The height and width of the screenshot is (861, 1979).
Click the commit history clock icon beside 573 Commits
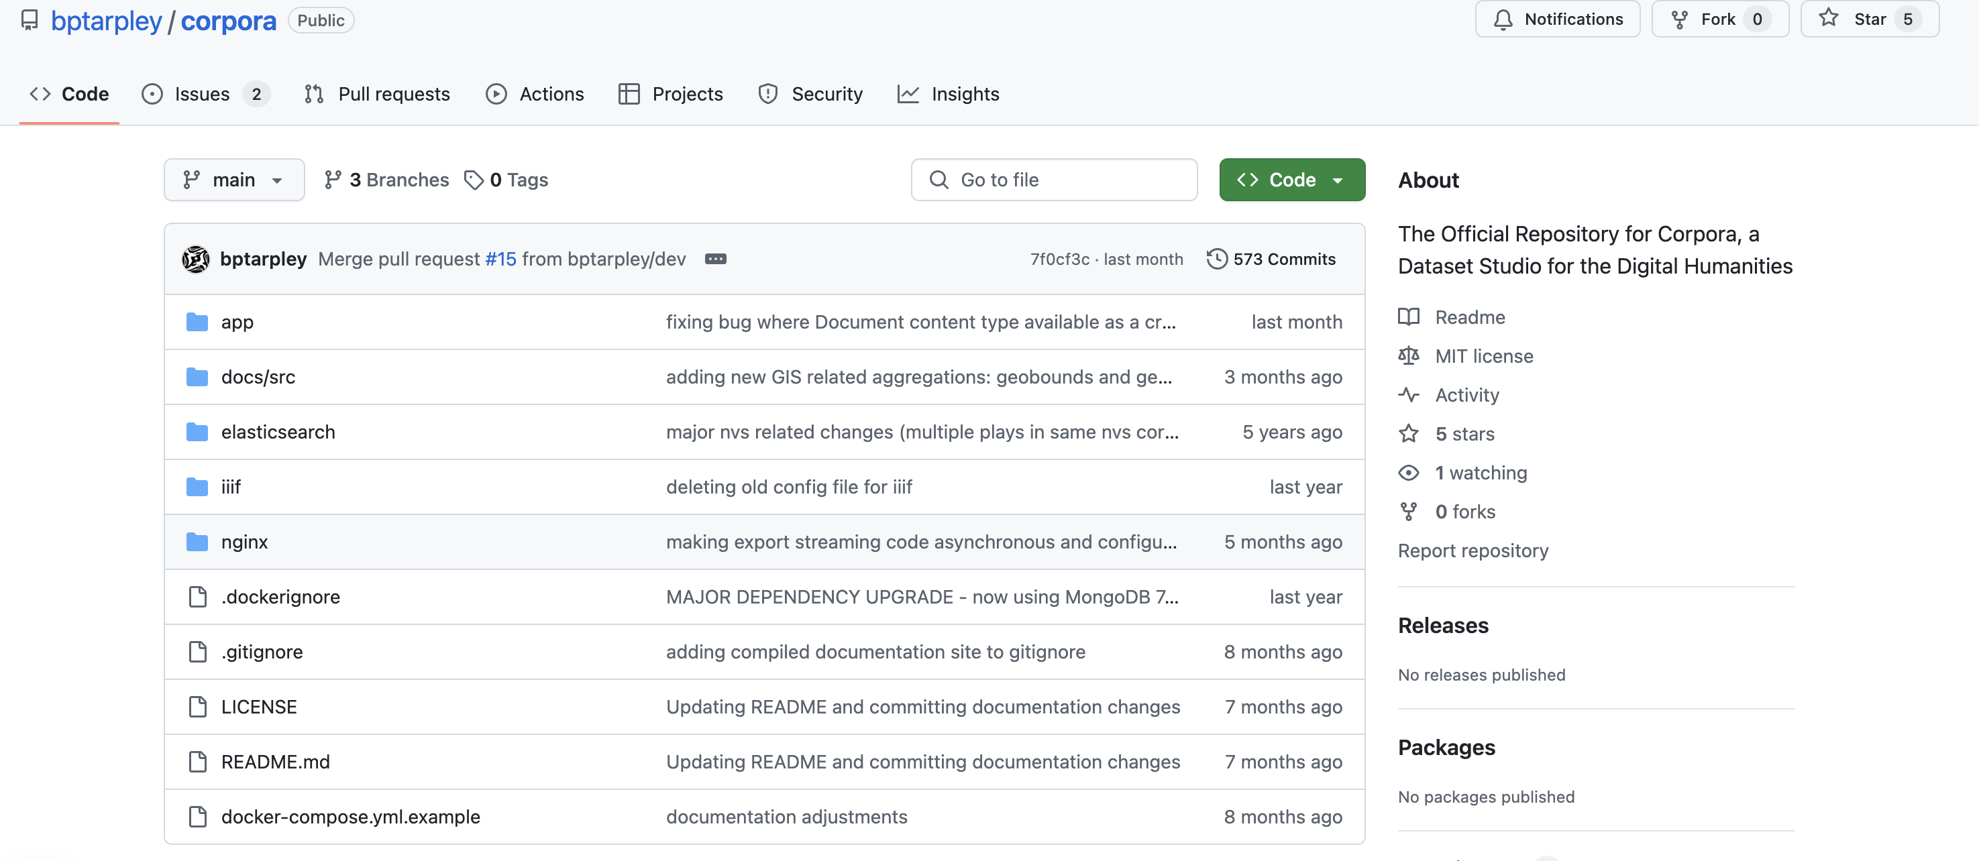click(1216, 259)
